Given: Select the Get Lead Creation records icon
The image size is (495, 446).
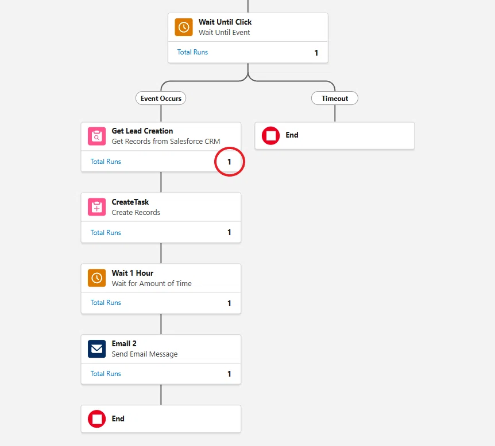Looking at the screenshot, I should tap(96, 136).
